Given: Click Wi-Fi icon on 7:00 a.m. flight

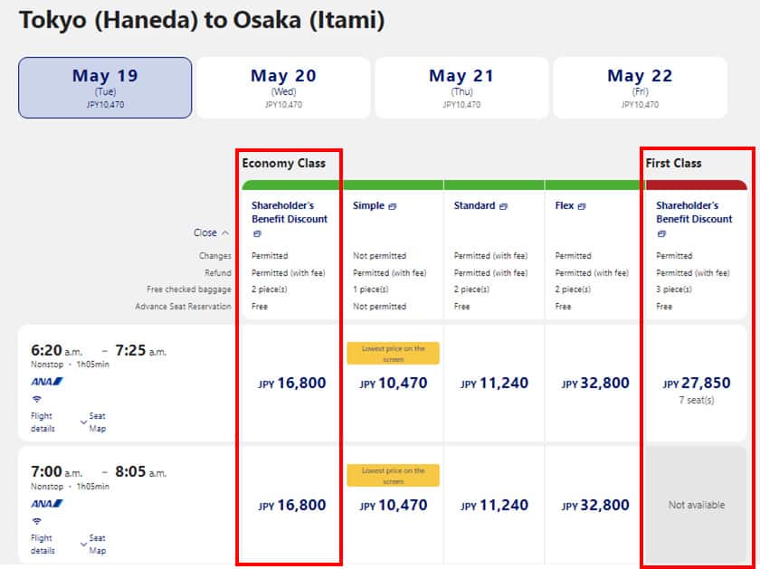Looking at the screenshot, I should (x=35, y=520).
